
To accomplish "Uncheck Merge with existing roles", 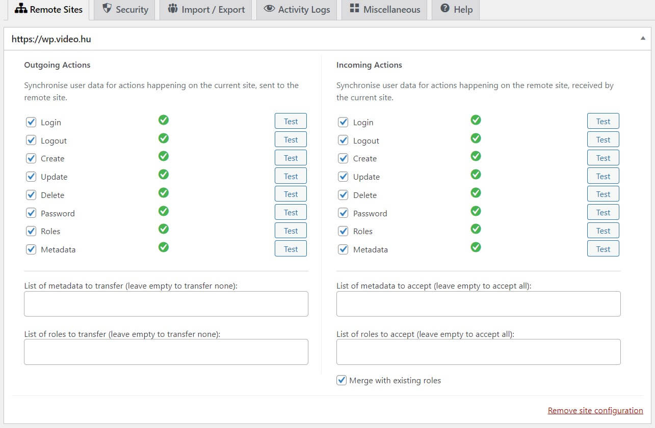I will tap(342, 380).
